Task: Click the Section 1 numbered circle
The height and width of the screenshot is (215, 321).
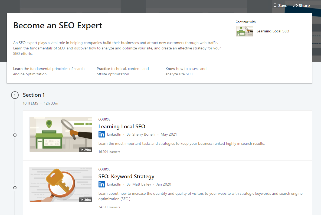Action: 15,95
